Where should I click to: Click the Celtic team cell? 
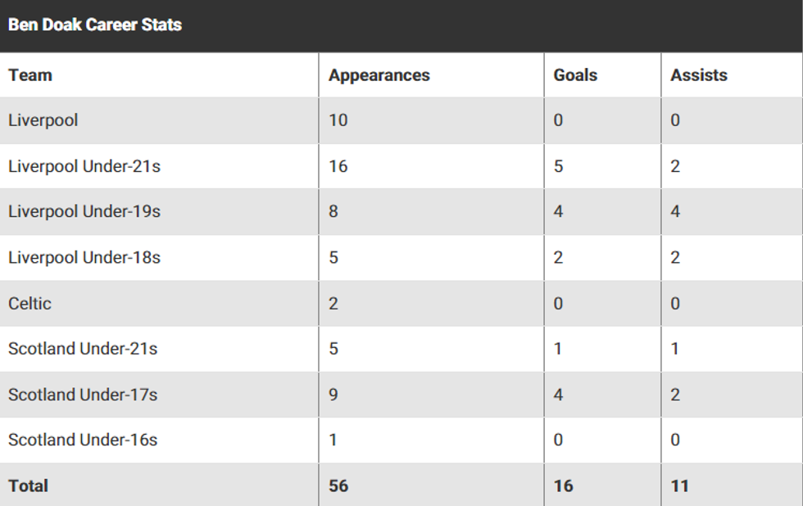(30, 303)
